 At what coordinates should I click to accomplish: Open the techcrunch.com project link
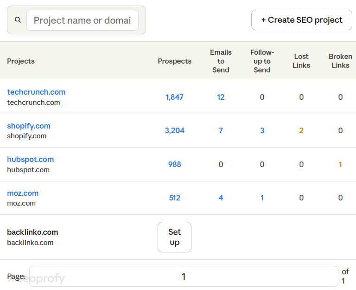[x=36, y=92]
